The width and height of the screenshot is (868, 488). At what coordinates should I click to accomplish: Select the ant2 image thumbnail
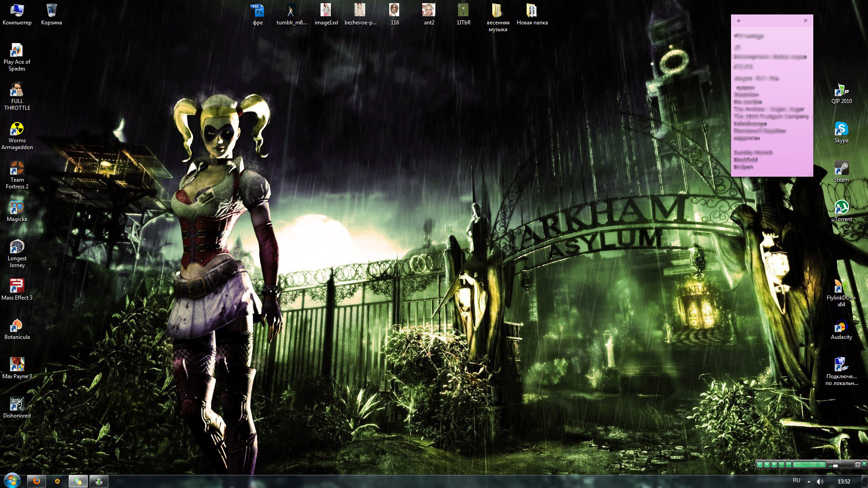429,10
